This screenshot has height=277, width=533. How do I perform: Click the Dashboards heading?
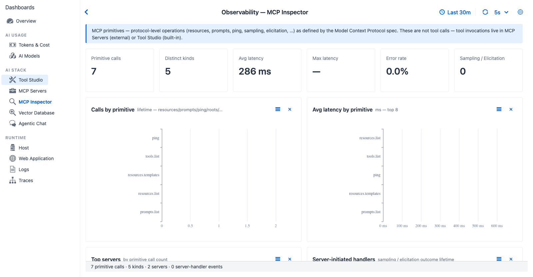click(x=20, y=7)
